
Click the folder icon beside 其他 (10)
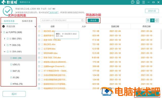click(10, 45)
